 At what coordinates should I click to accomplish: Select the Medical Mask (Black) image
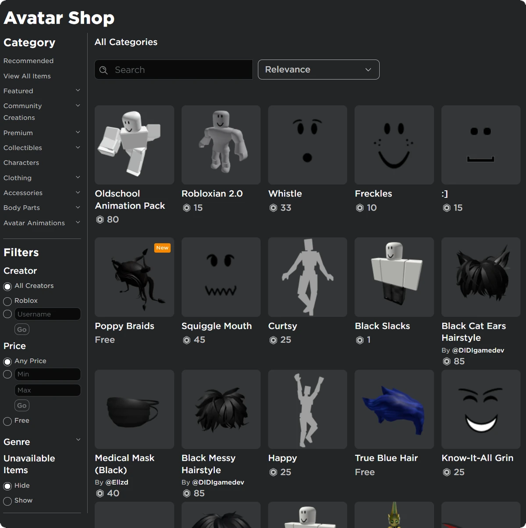[x=134, y=409]
